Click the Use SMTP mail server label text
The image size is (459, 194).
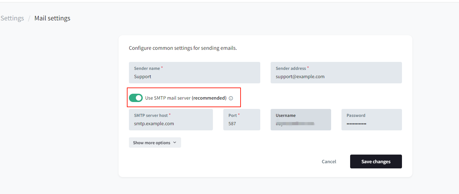click(x=168, y=98)
